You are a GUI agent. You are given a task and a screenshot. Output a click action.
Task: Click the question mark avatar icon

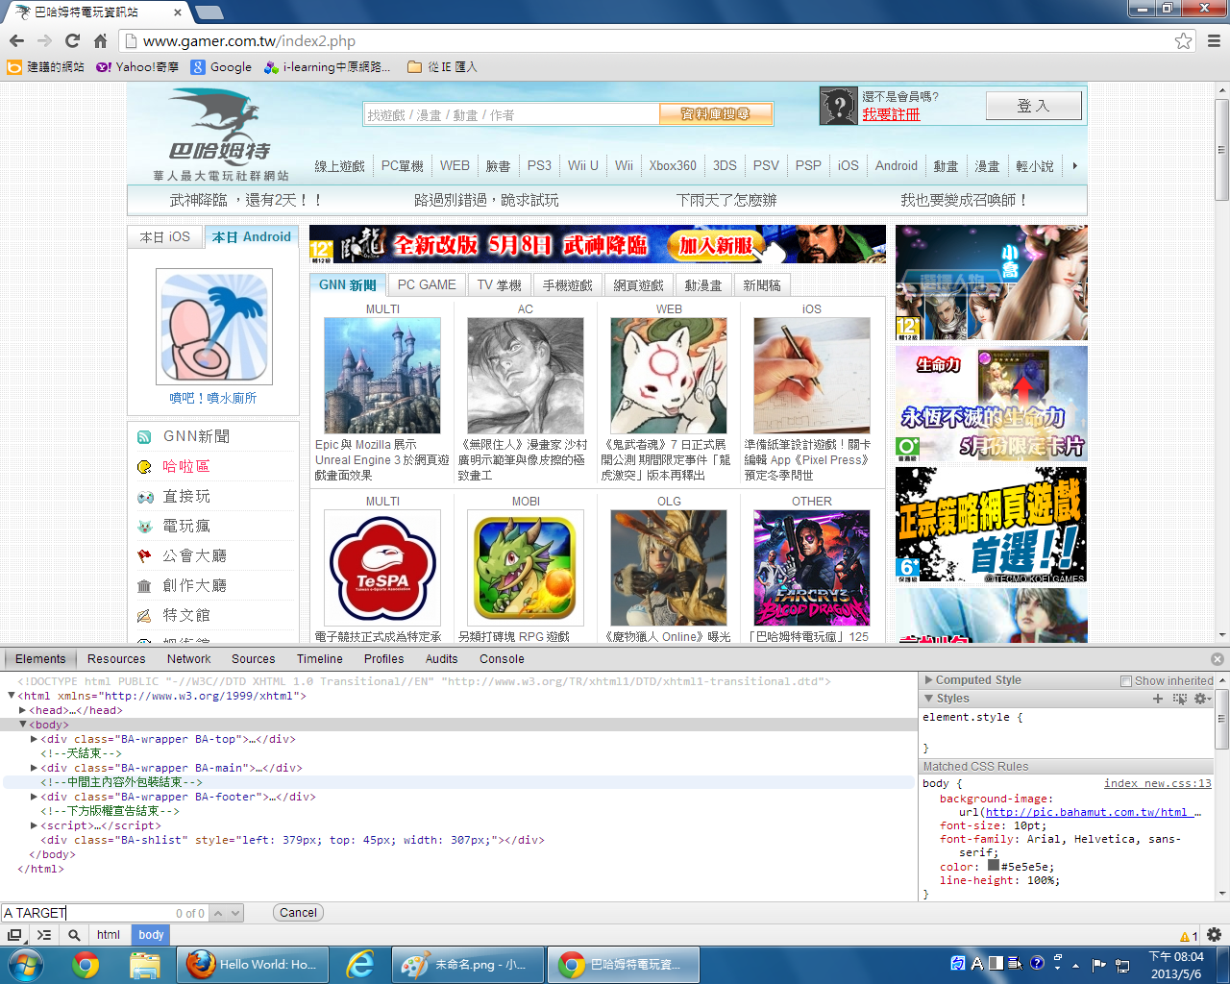pos(838,106)
